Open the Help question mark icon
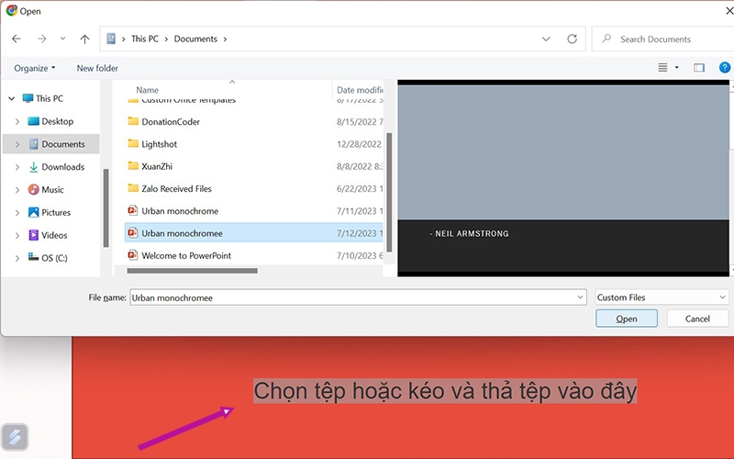This screenshot has height=459, width=734. click(x=725, y=68)
